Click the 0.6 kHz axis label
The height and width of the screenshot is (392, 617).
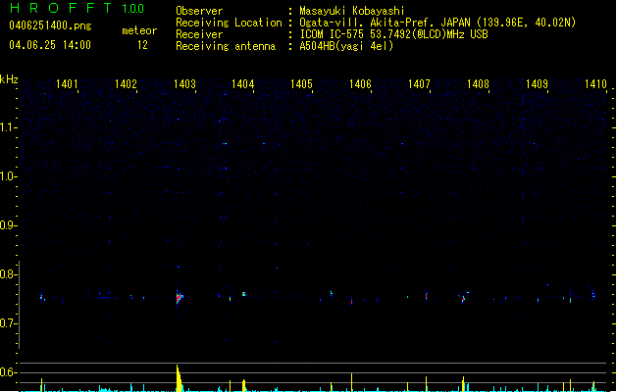click(8, 372)
